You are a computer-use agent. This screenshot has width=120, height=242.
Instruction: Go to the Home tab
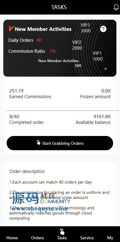pyautogui.click(x=12, y=238)
